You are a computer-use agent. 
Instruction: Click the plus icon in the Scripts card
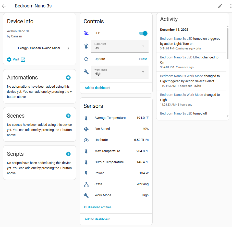pyautogui.click(x=68, y=154)
